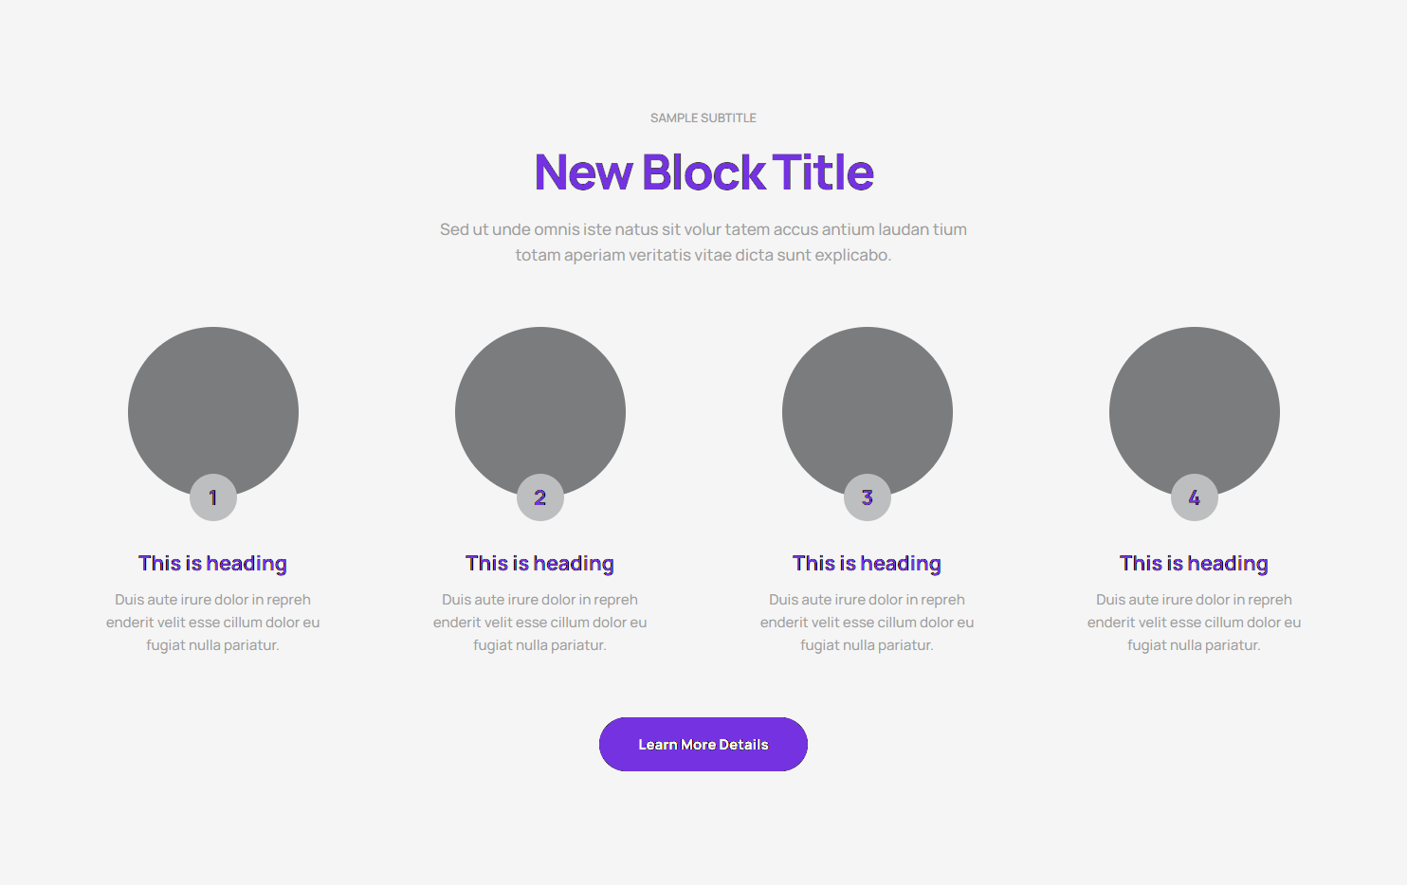This screenshot has width=1407, height=885.
Task: Click the heading below badge 1
Action: [213, 564]
